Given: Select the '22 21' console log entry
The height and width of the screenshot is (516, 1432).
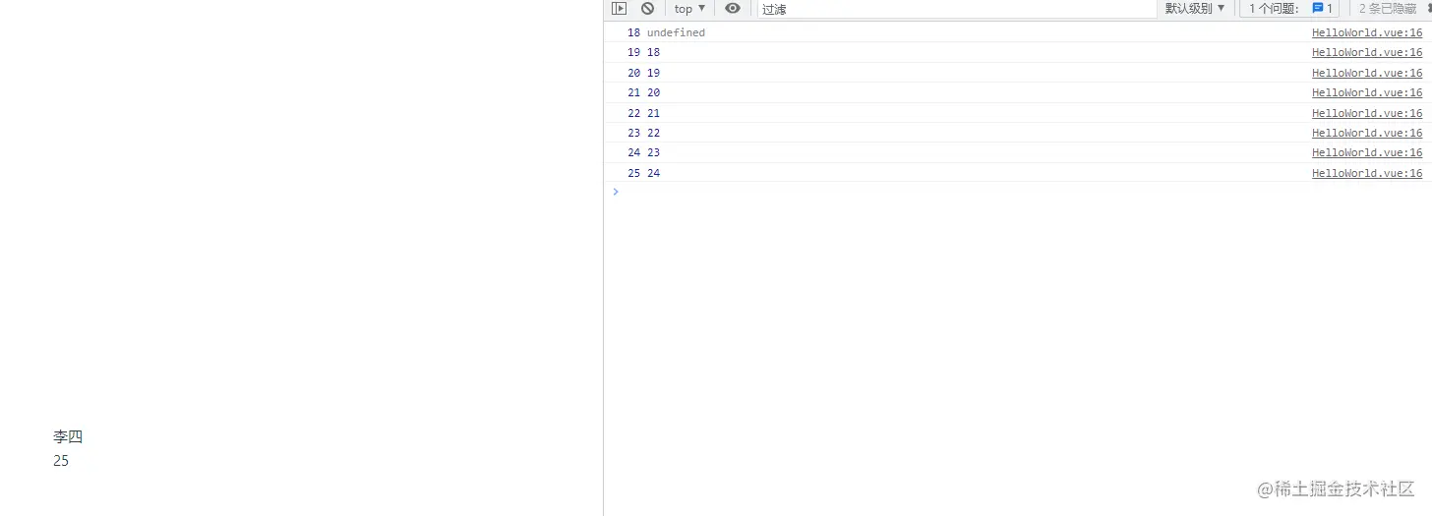Looking at the screenshot, I should point(1018,113).
